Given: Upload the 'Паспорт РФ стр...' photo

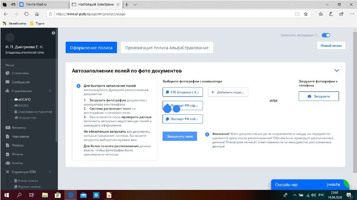Looking at the screenshot, I should coord(183,106).
